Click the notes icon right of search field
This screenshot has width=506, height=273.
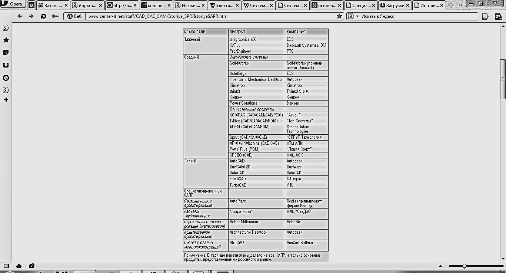point(485,16)
